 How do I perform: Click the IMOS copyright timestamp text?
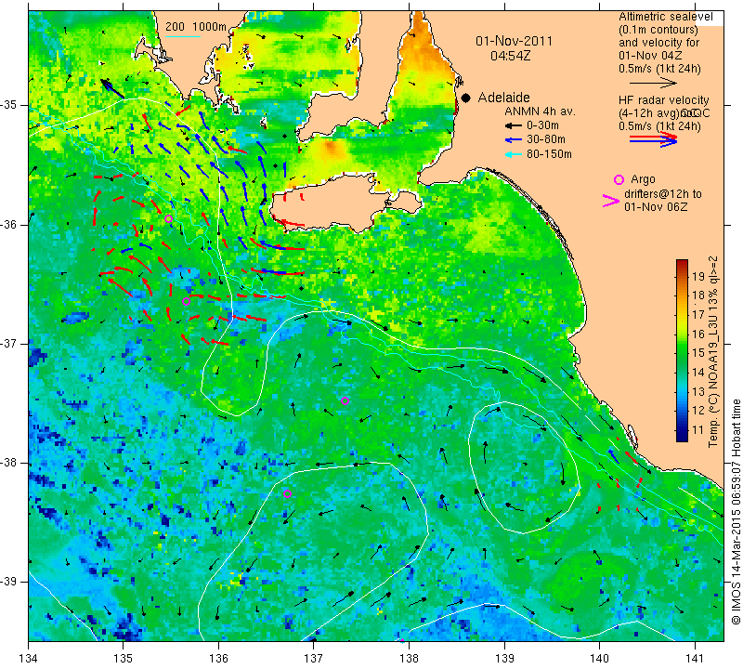[736, 511]
